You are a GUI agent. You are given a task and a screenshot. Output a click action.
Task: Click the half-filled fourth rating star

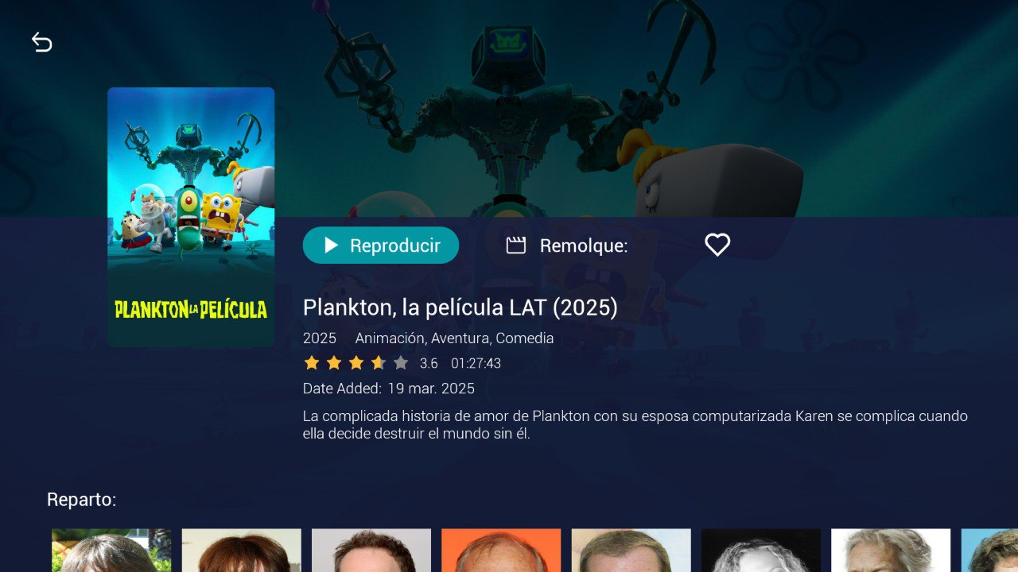pyautogui.click(x=379, y=363)
